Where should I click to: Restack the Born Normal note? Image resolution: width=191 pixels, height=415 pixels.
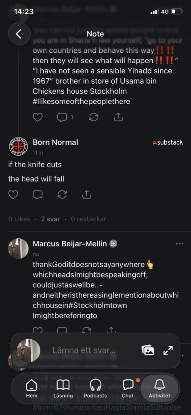[62, 195]
